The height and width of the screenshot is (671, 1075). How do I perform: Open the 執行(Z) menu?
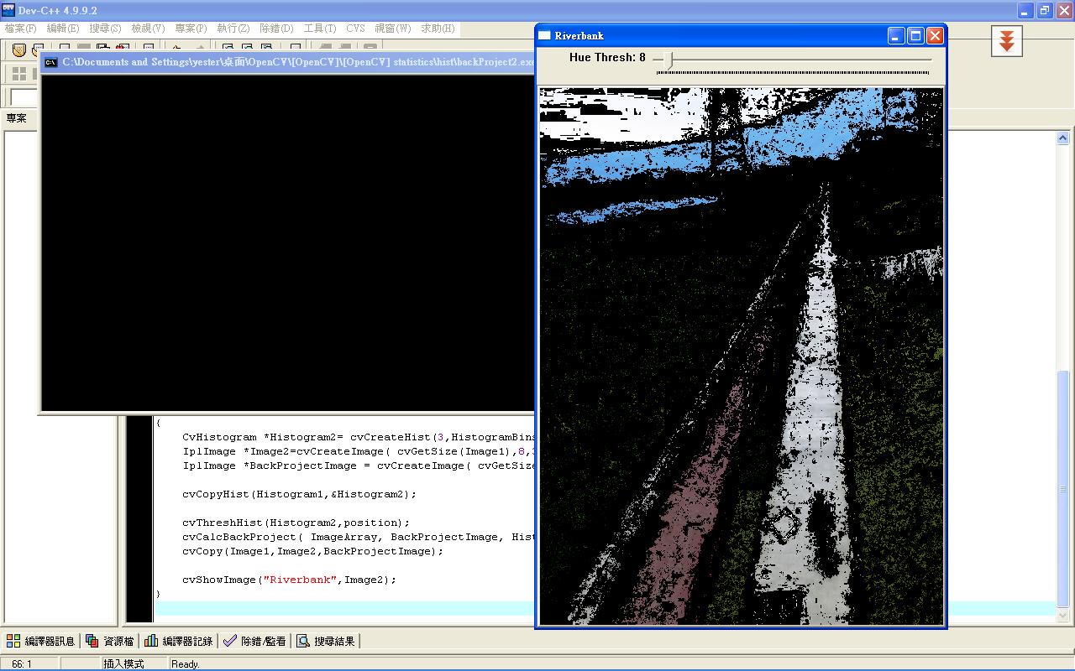(233, 29)
